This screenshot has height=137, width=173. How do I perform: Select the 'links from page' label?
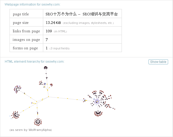click(26, 31)
